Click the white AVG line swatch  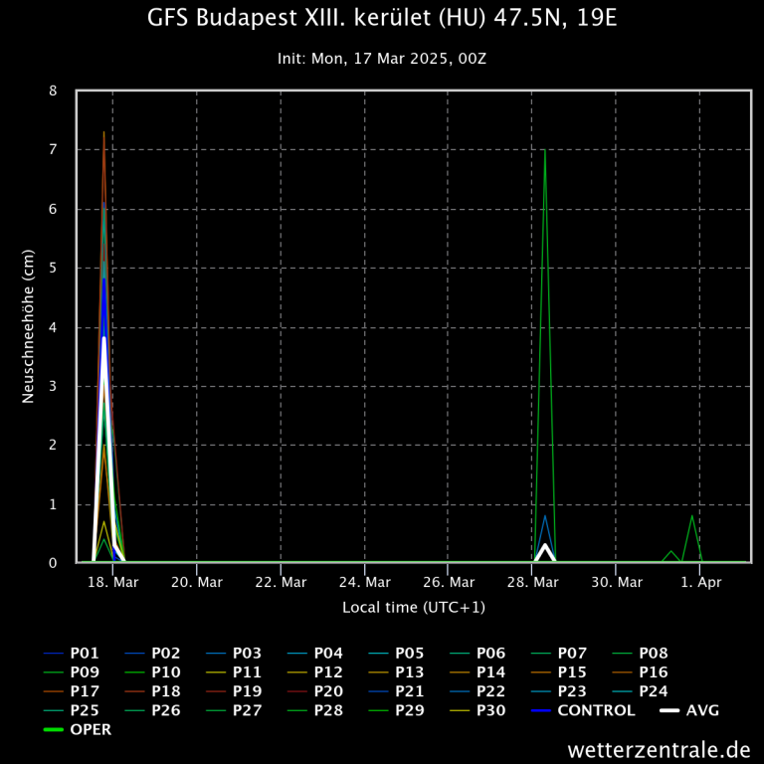tap(669, 710)
